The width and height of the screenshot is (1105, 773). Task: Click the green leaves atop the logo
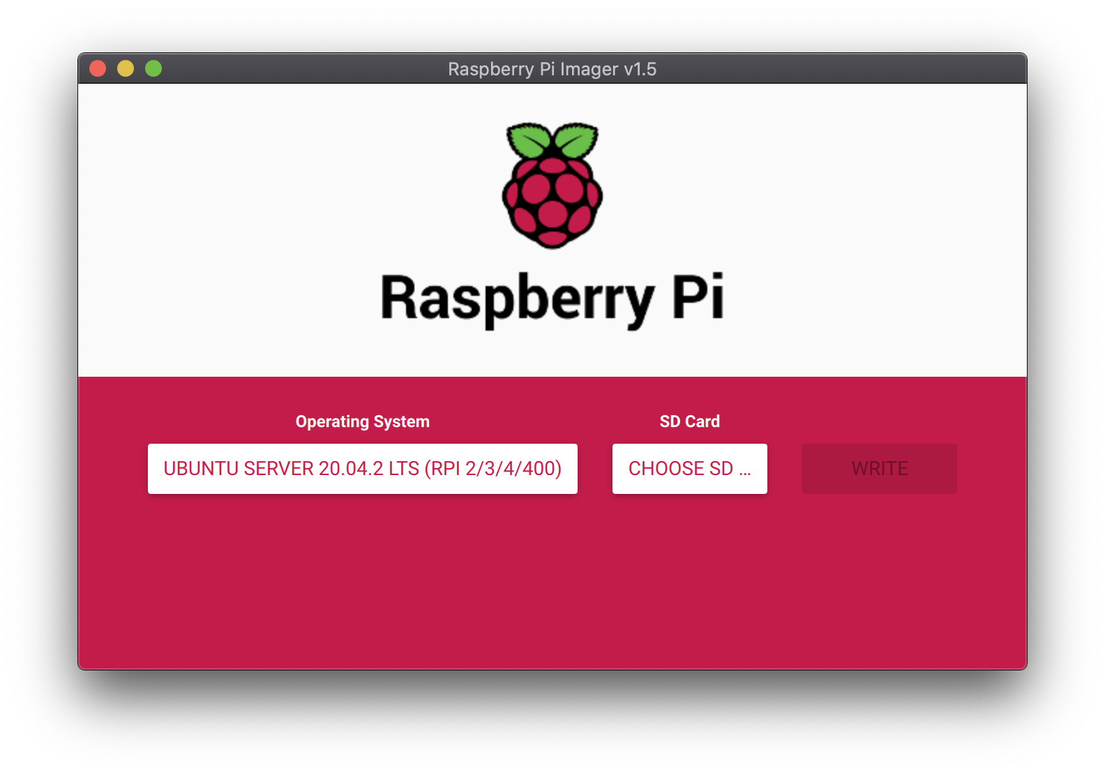click(x=552, y=140)
